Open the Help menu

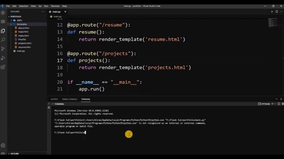point(64,6)
